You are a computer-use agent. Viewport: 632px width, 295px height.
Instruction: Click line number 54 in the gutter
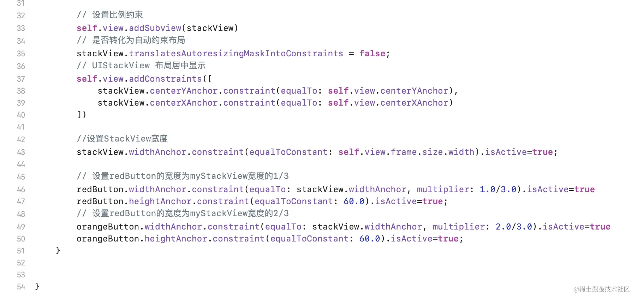pos(21,287)
